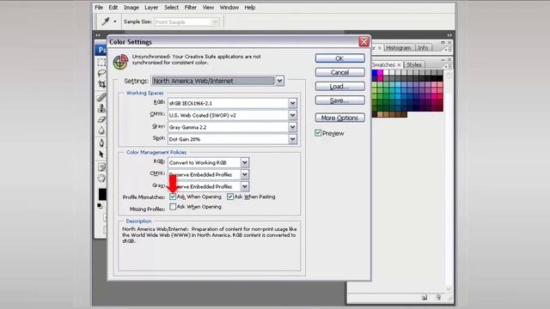The image size is (550, 309).
Task: Open Histogram panel group flyout menu icon
Action: click(449, 49)
